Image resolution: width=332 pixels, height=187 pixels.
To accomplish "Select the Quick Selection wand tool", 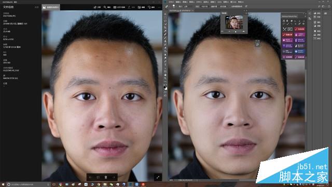I will pos(165,24).
